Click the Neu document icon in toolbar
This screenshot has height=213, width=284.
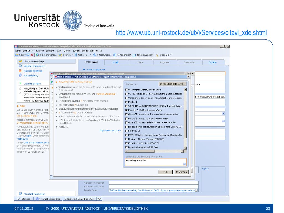coord(17,55)
